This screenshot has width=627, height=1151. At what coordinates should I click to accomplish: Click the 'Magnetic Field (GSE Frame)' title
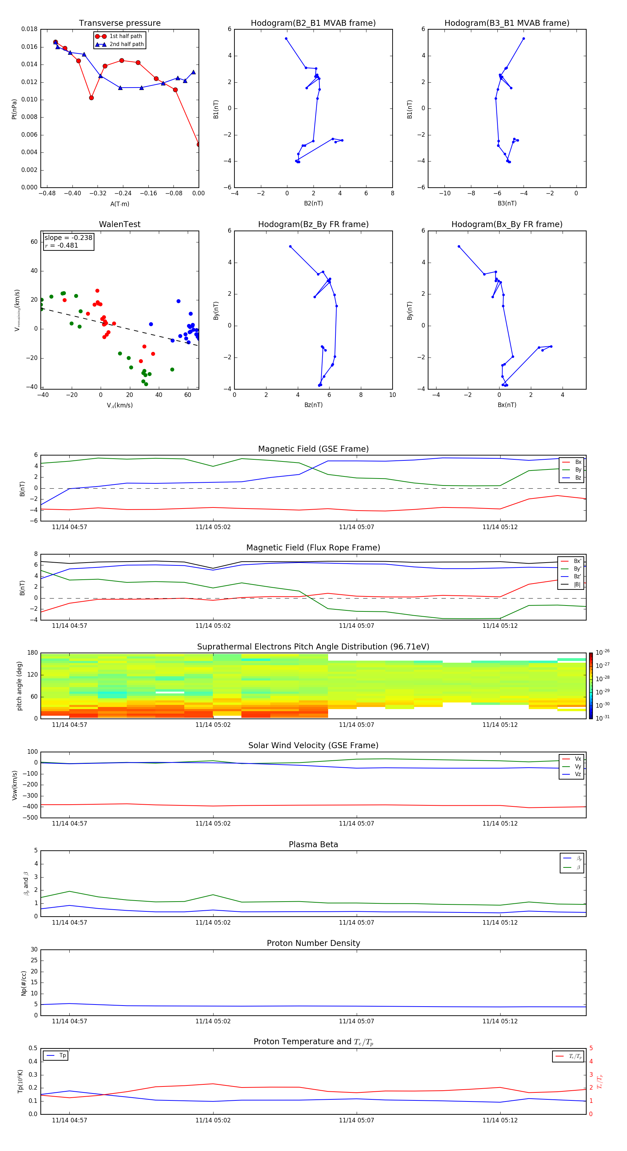313,449
